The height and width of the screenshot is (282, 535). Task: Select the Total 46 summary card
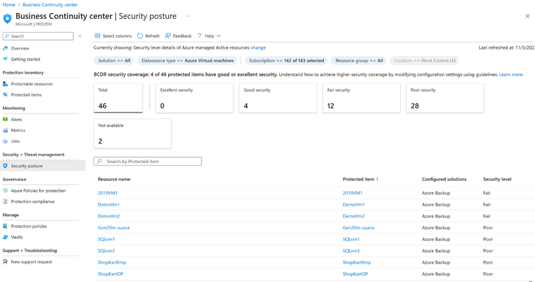click(x=118, y=98)
